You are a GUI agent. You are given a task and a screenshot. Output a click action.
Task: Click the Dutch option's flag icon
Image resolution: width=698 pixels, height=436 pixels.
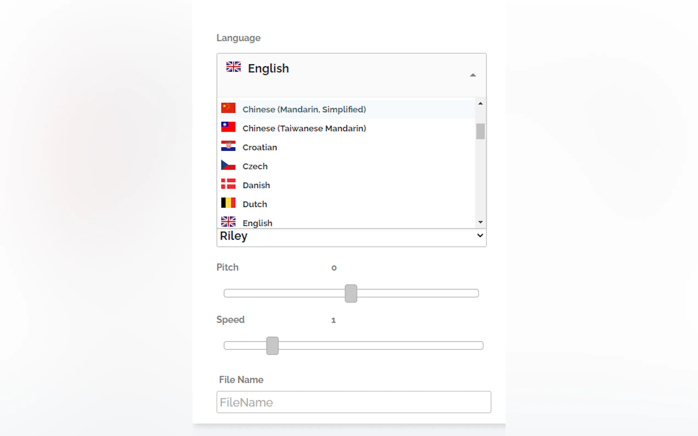tap(228, 203)
